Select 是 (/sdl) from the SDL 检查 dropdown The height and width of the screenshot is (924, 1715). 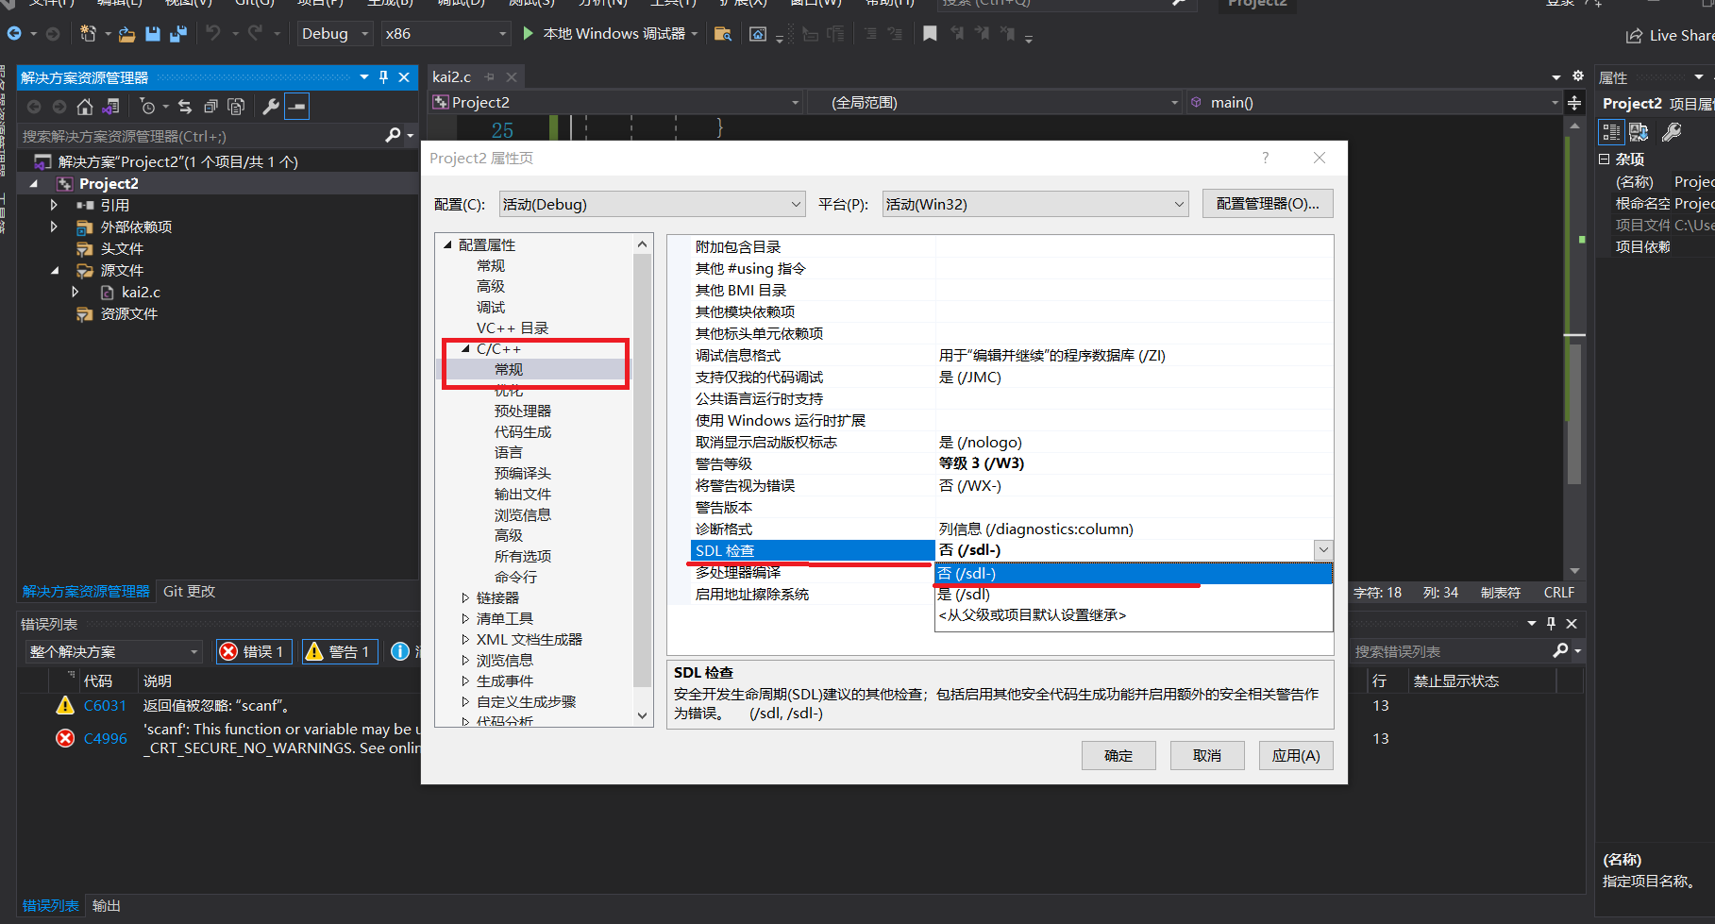[962, 594]
